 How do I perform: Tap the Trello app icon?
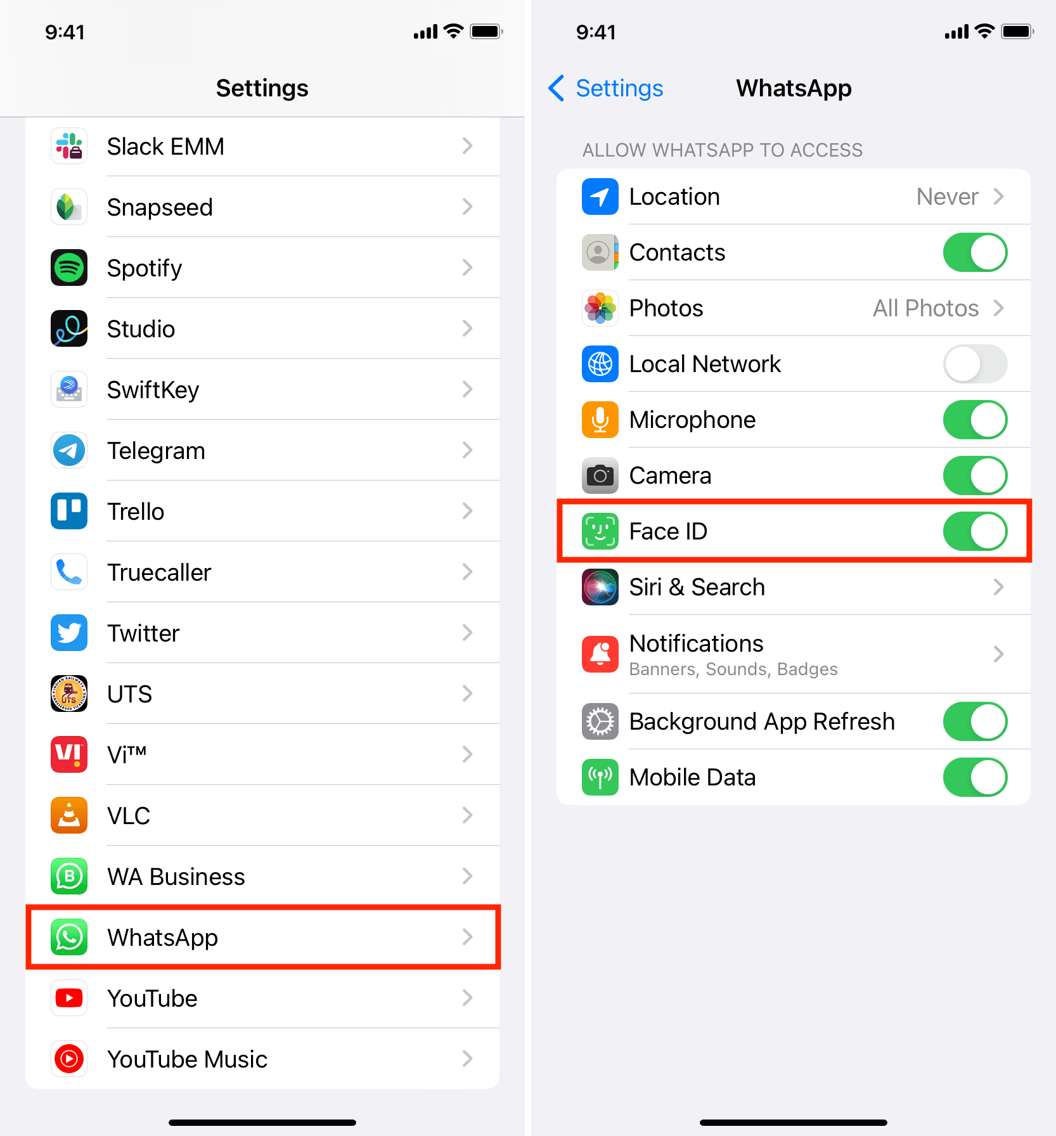69,511
